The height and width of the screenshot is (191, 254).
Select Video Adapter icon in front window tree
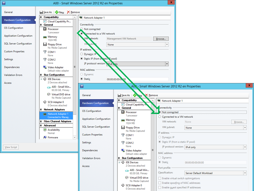tap(123, 150)
